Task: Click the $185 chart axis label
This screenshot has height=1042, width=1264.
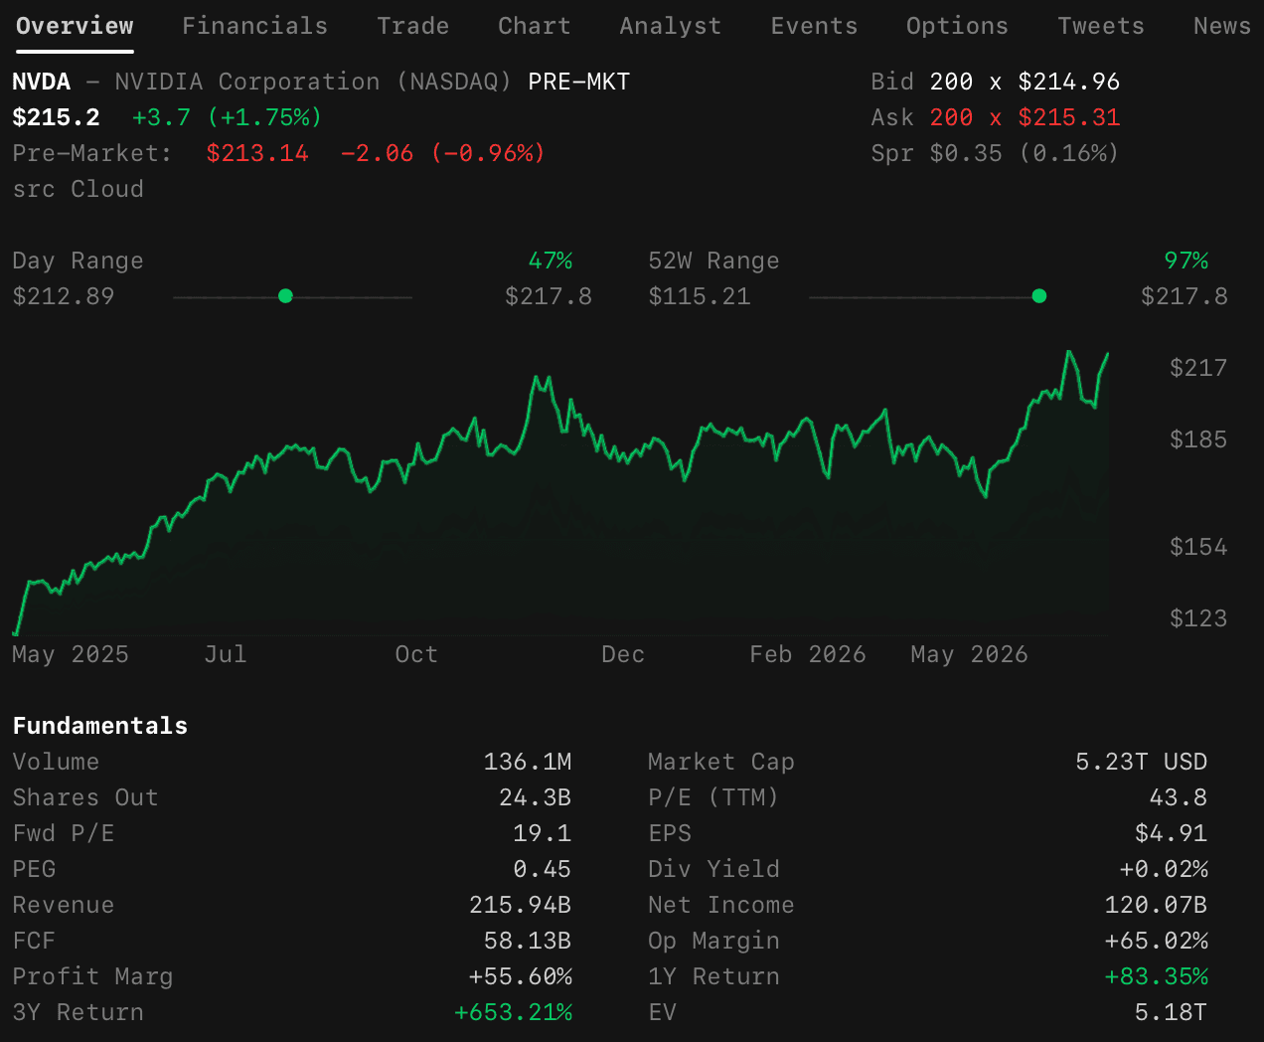Action: click(x=1198, y=439)
